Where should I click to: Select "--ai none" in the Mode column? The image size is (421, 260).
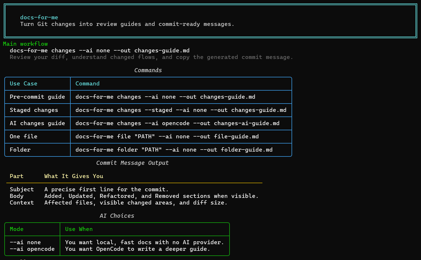25,242
